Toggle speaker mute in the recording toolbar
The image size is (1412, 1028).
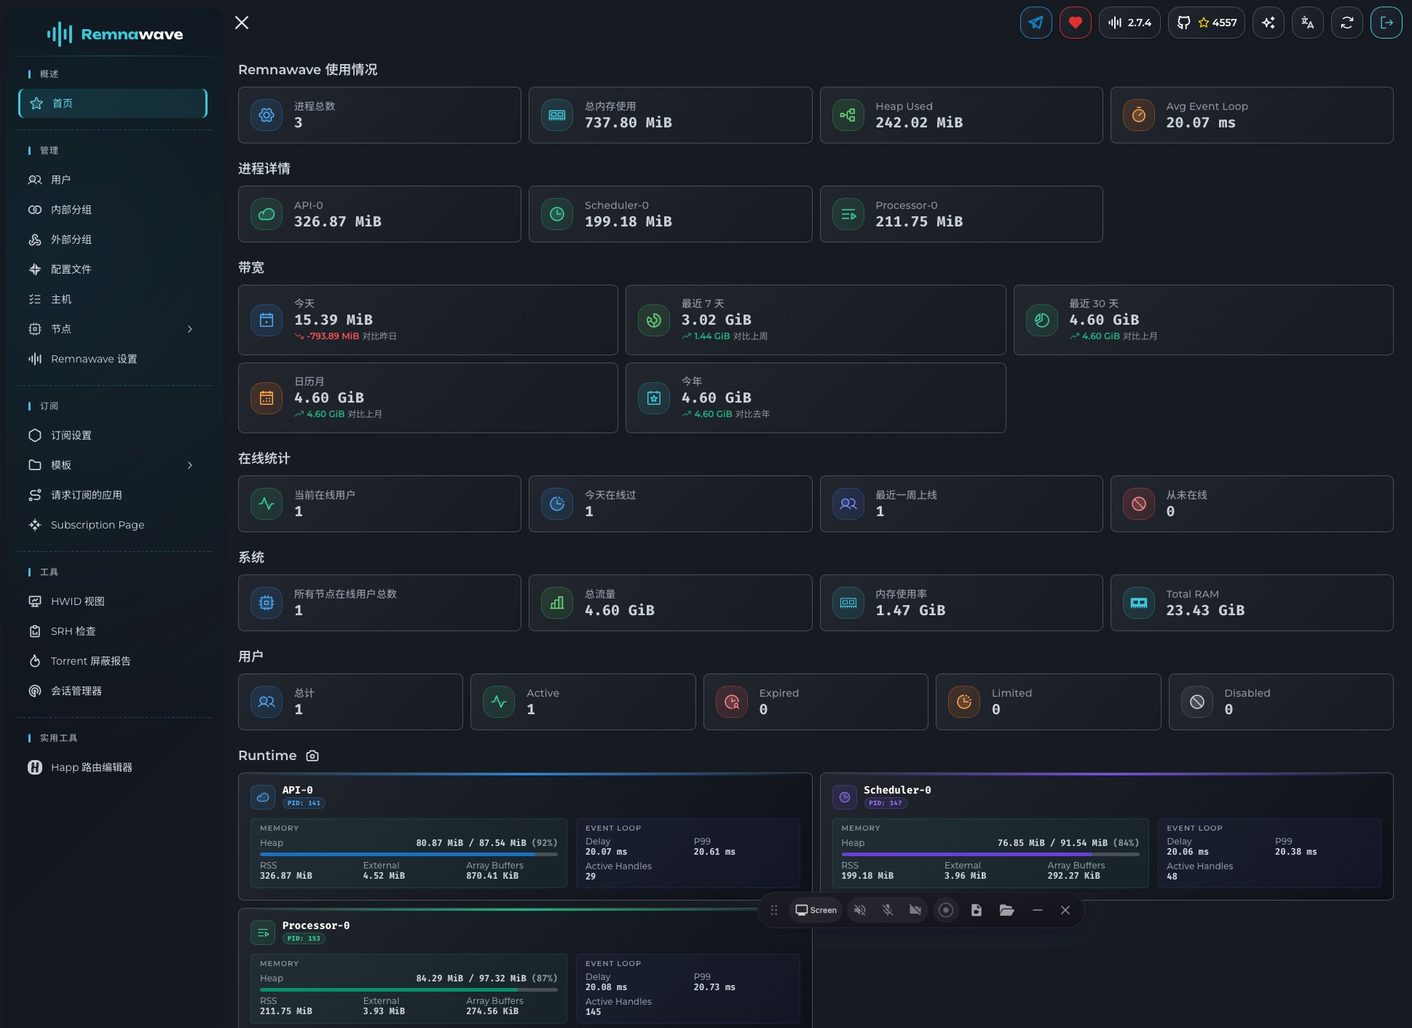860,910
